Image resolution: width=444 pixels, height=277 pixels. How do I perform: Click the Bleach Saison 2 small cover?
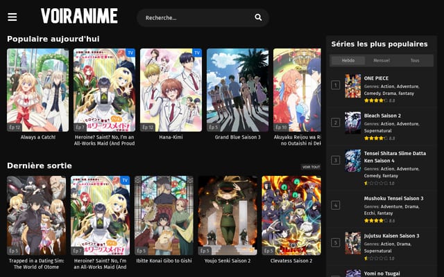click(x=353, y=123)
